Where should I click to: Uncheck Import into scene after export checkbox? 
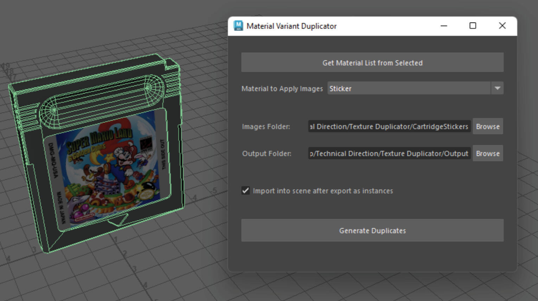(245, 191)
